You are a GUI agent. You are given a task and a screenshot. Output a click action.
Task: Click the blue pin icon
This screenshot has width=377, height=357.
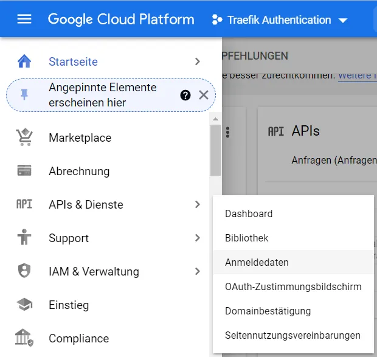[x=24, y=95]
